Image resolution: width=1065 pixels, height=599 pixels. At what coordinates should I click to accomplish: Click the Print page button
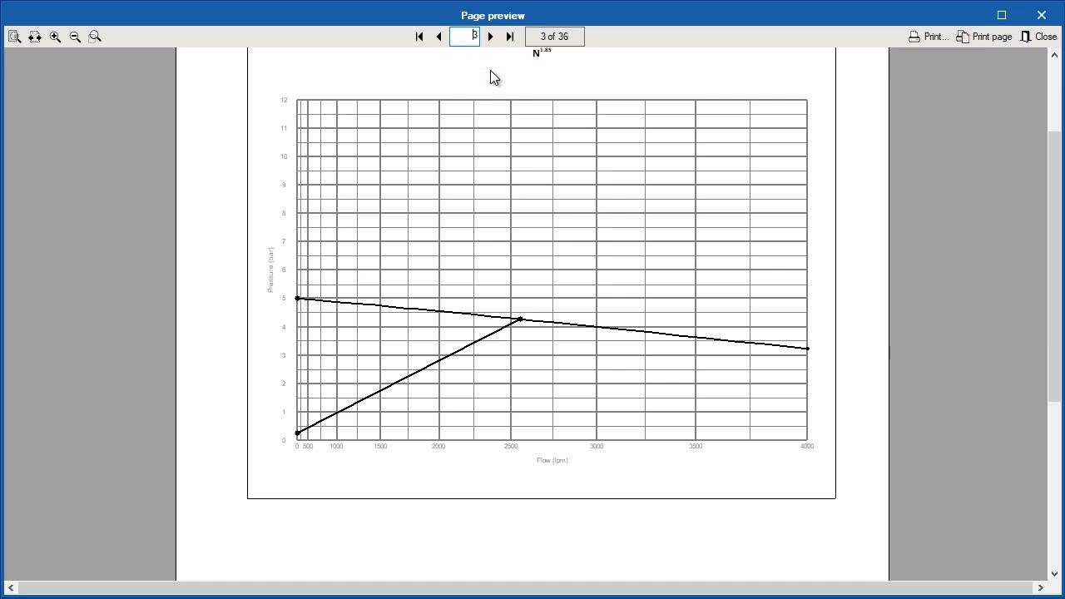pyautogui.click(x=983, y=37)
